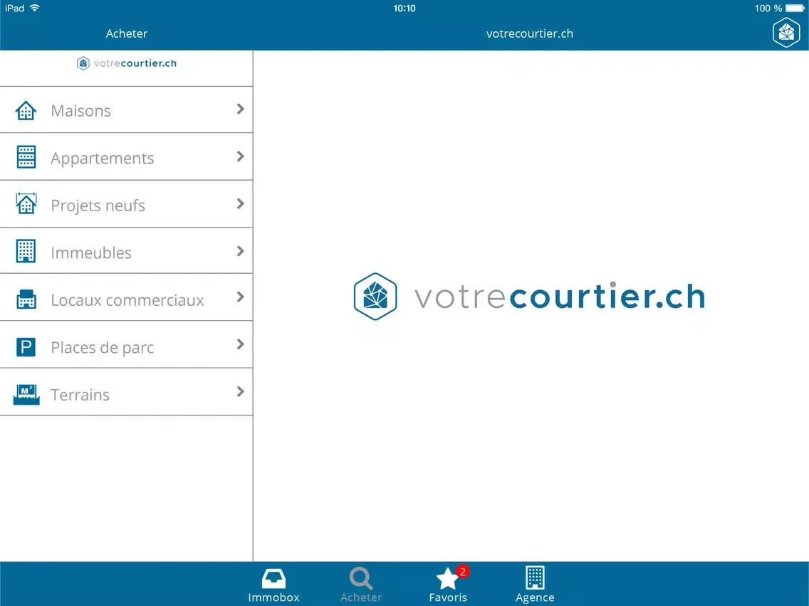Tap the Wi-Fi status icon

point(35,8)
